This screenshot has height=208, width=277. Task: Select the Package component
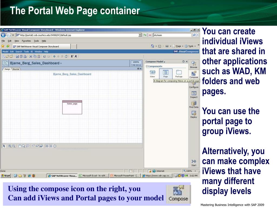tap(179, 74)
